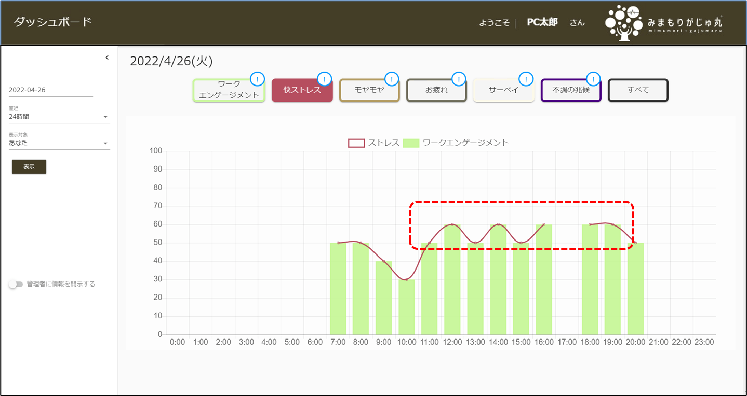
Task: Click info icon on ワークエンゲージメント button
Action: [257, 79]
